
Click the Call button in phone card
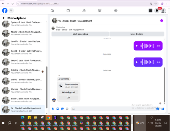click(69, 97)
